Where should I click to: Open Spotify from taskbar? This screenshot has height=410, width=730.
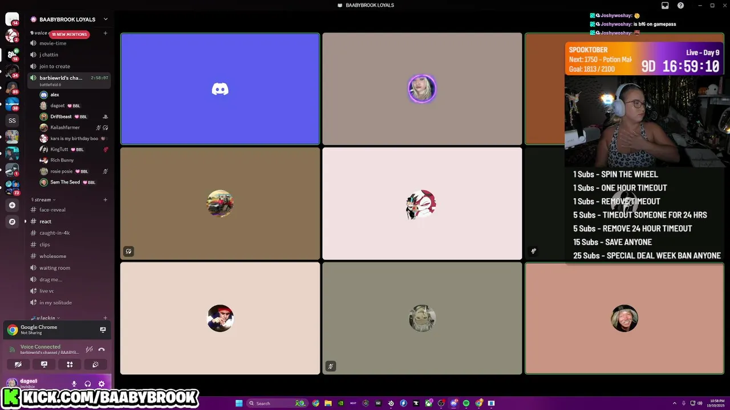point(466,403)
